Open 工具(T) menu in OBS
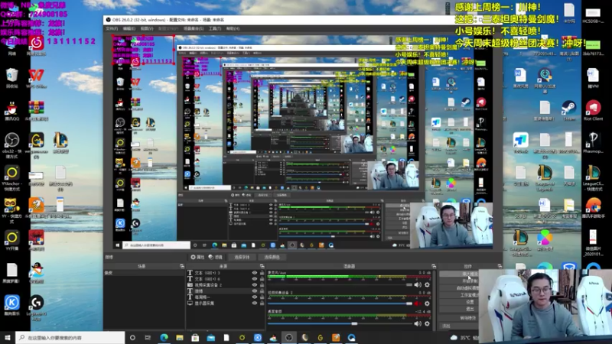 coord(215,28)
